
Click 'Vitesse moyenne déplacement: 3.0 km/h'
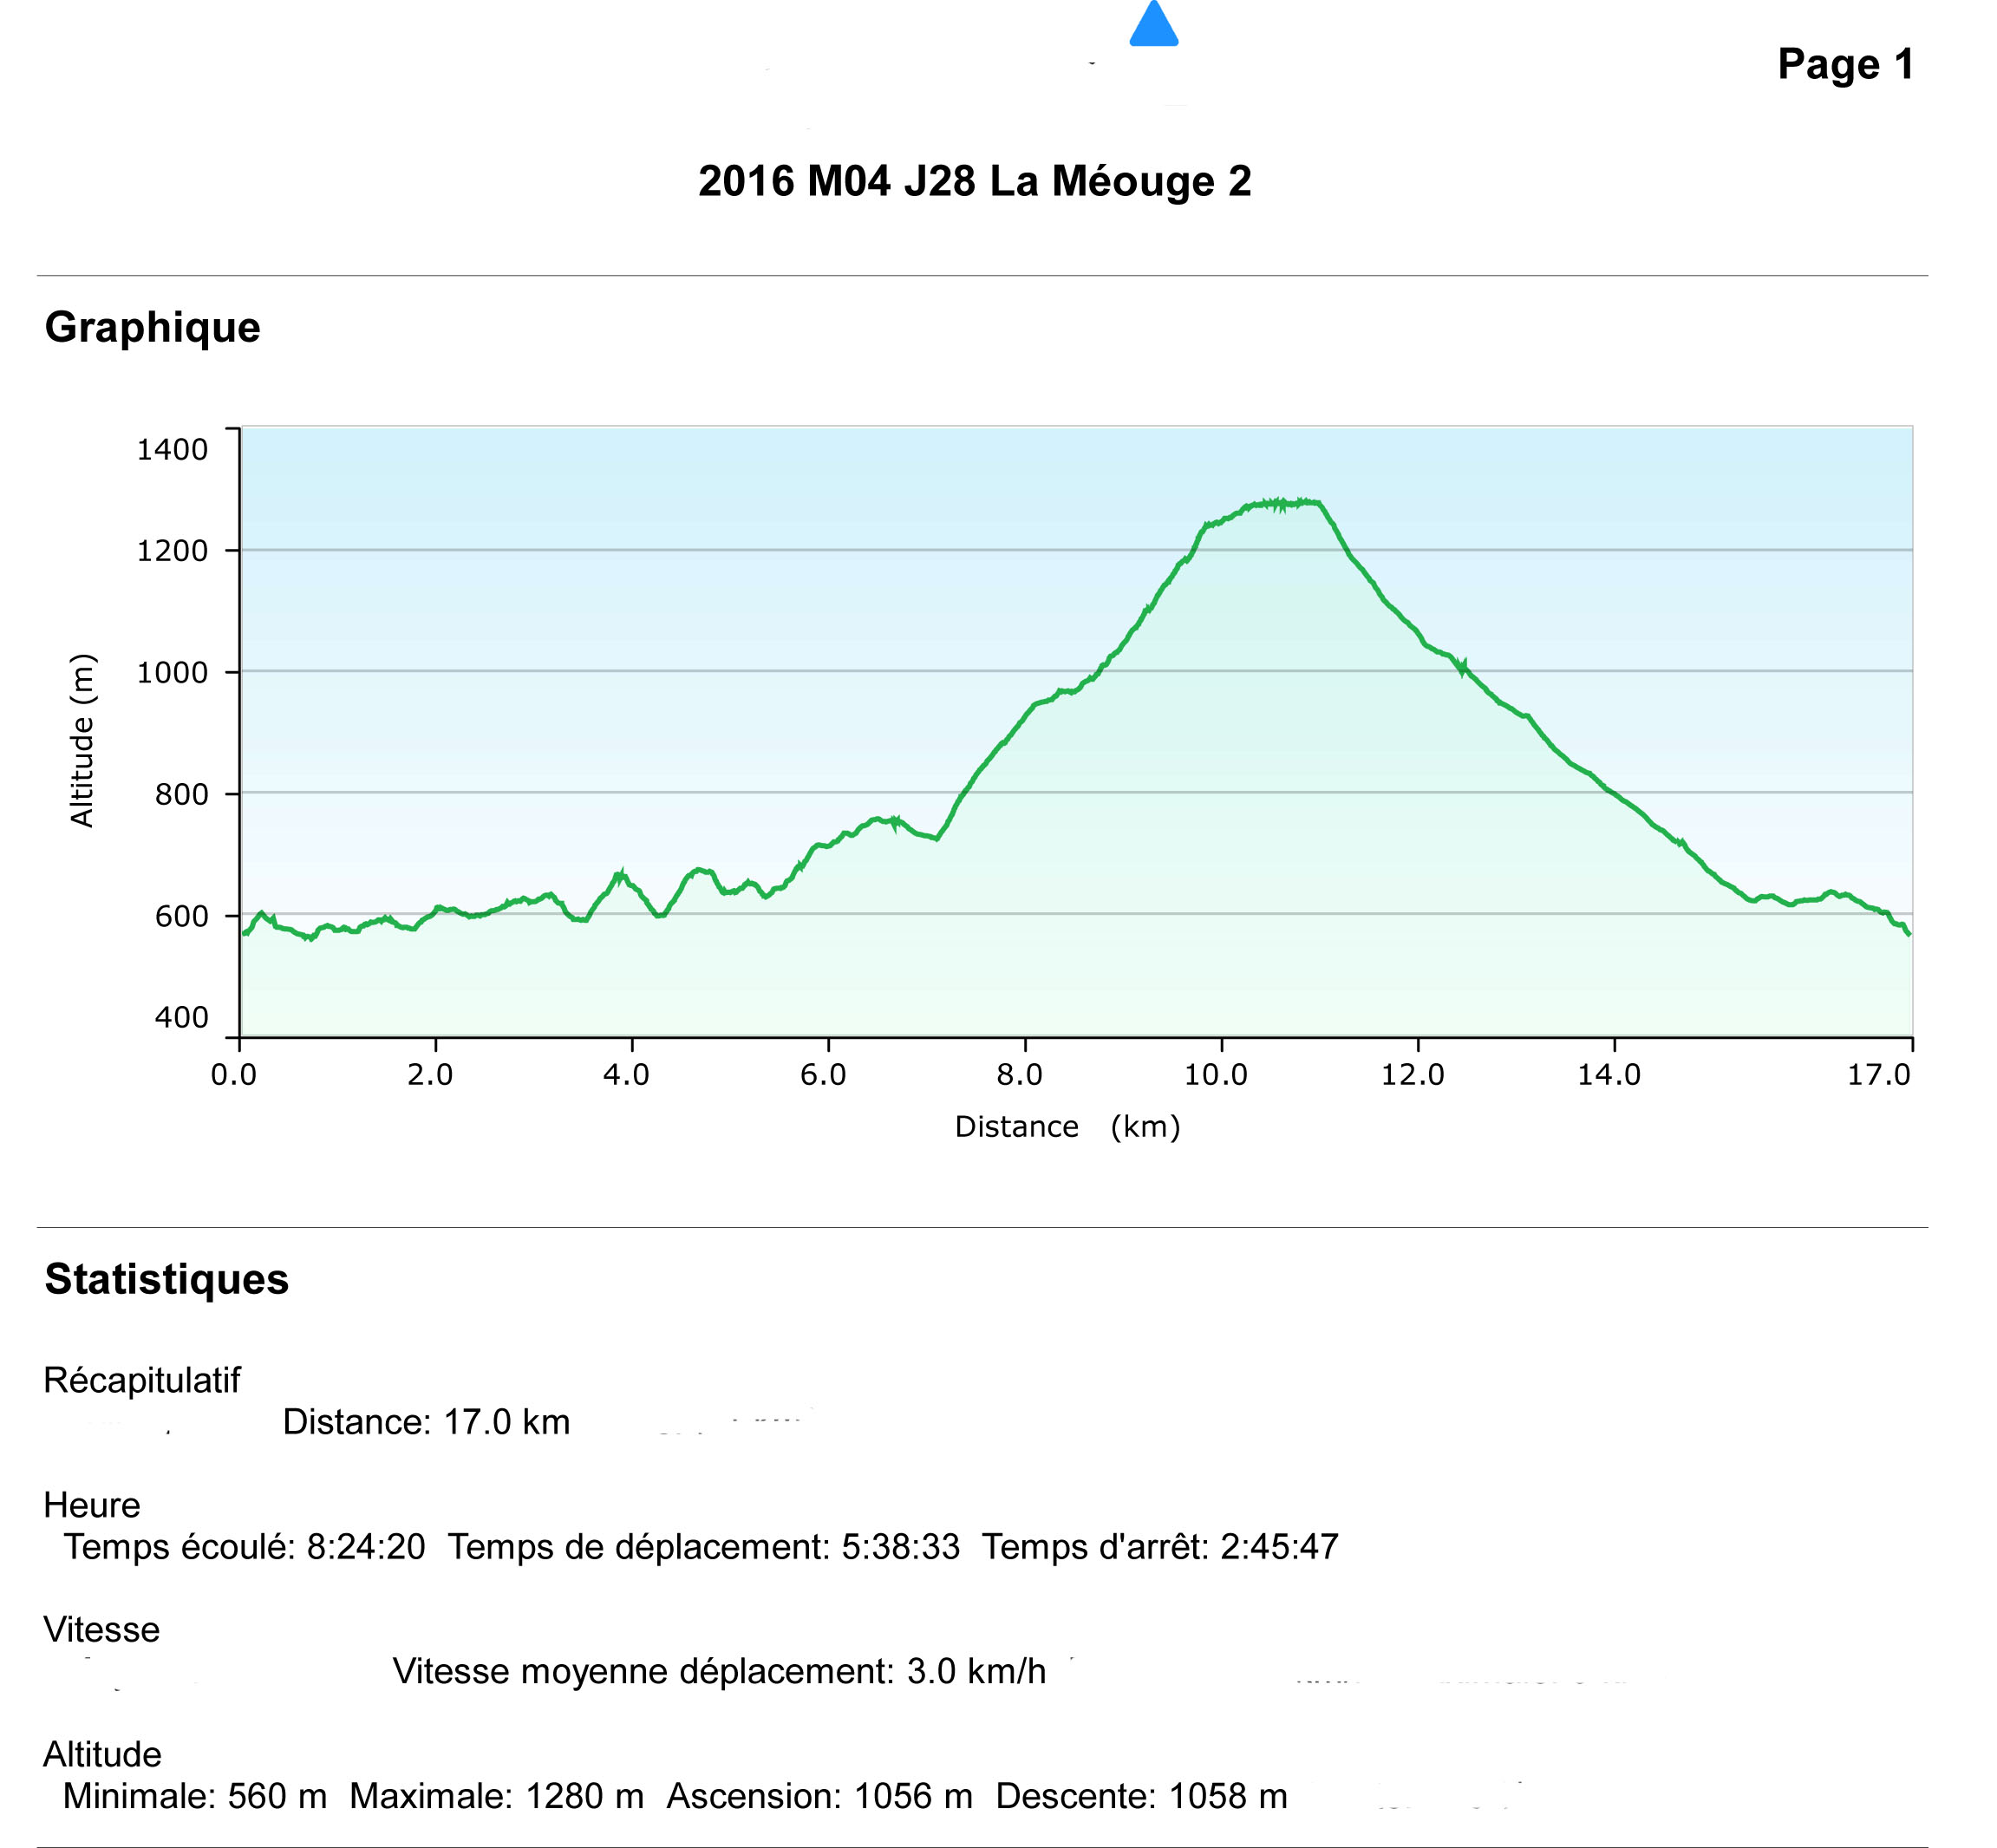719,1672
